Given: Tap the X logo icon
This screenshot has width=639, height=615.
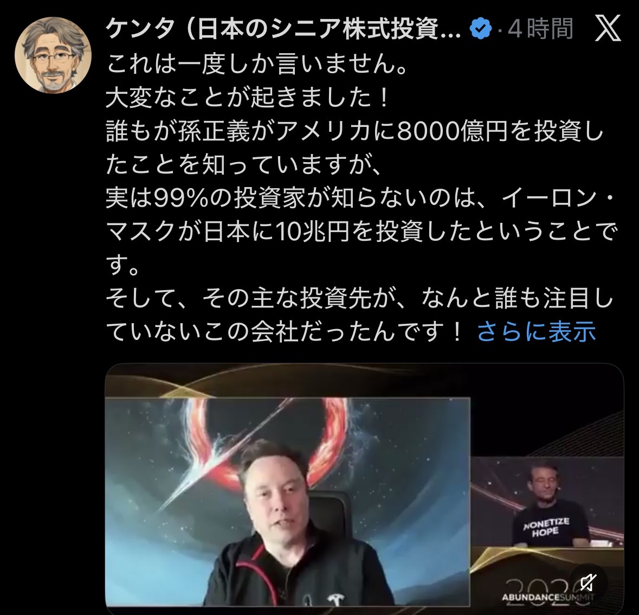Looking at the screenshot, I should pyautogui.click(x=608, y=28).
